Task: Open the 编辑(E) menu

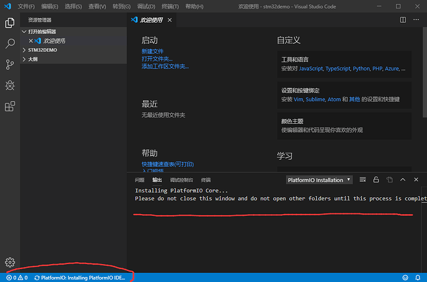Action: [50, 7]
